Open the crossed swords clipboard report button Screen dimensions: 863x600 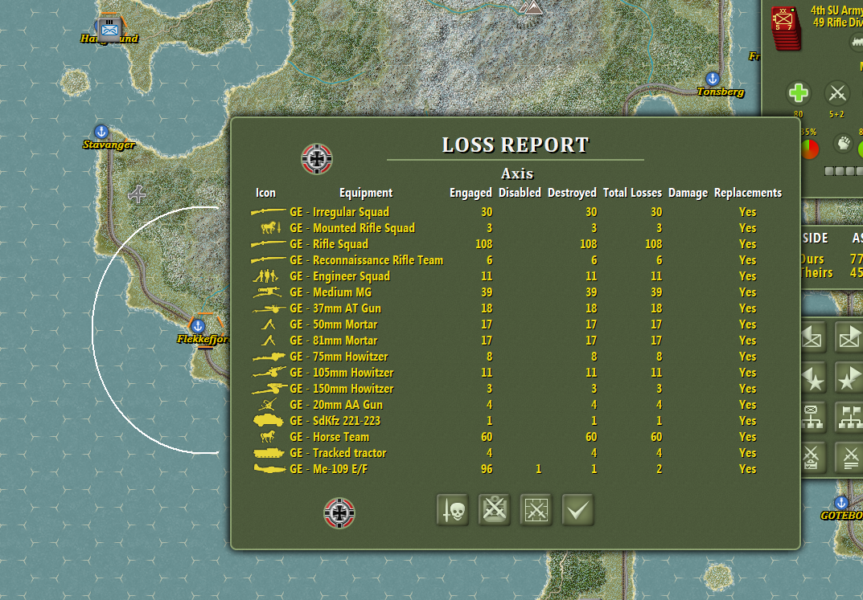[495, 510]
